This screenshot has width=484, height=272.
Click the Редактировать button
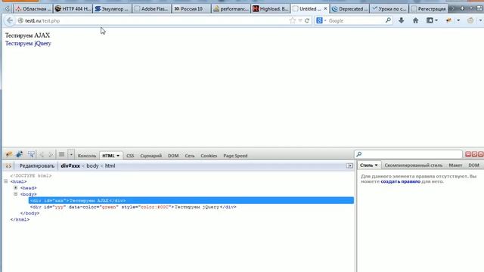click(x=37, y=166)
